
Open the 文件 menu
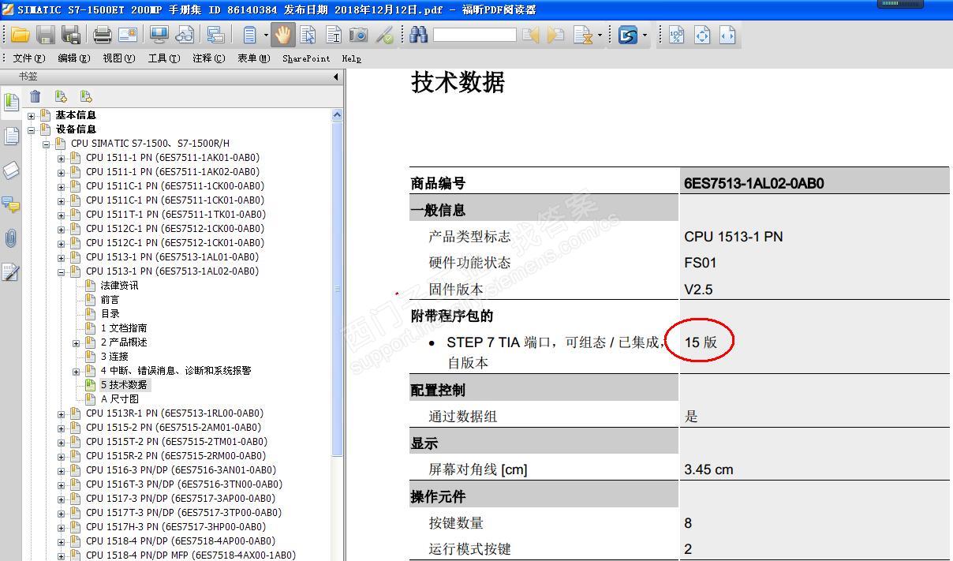(29, 58)
